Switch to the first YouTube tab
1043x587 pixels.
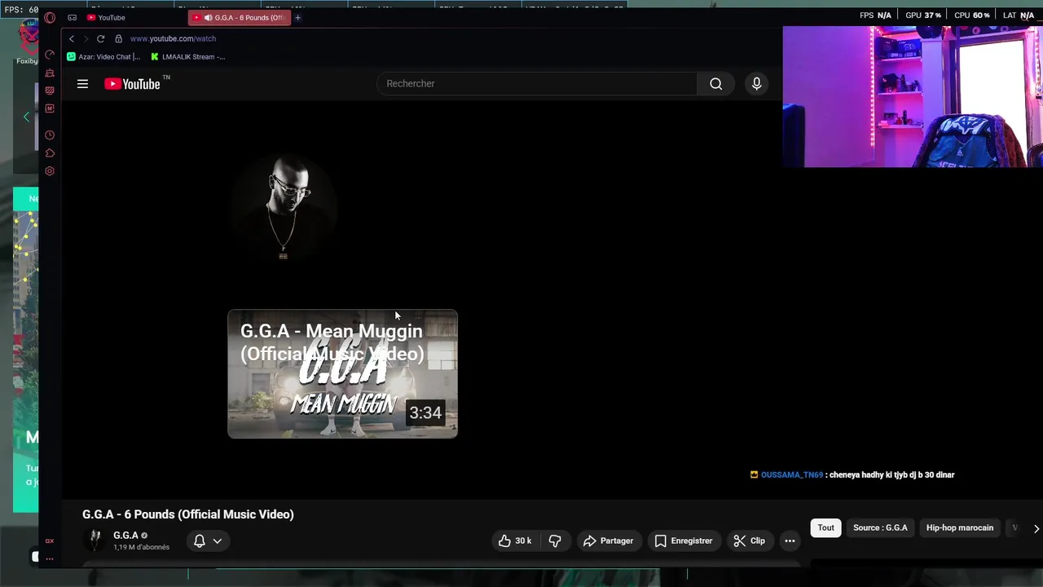[106, 17]
